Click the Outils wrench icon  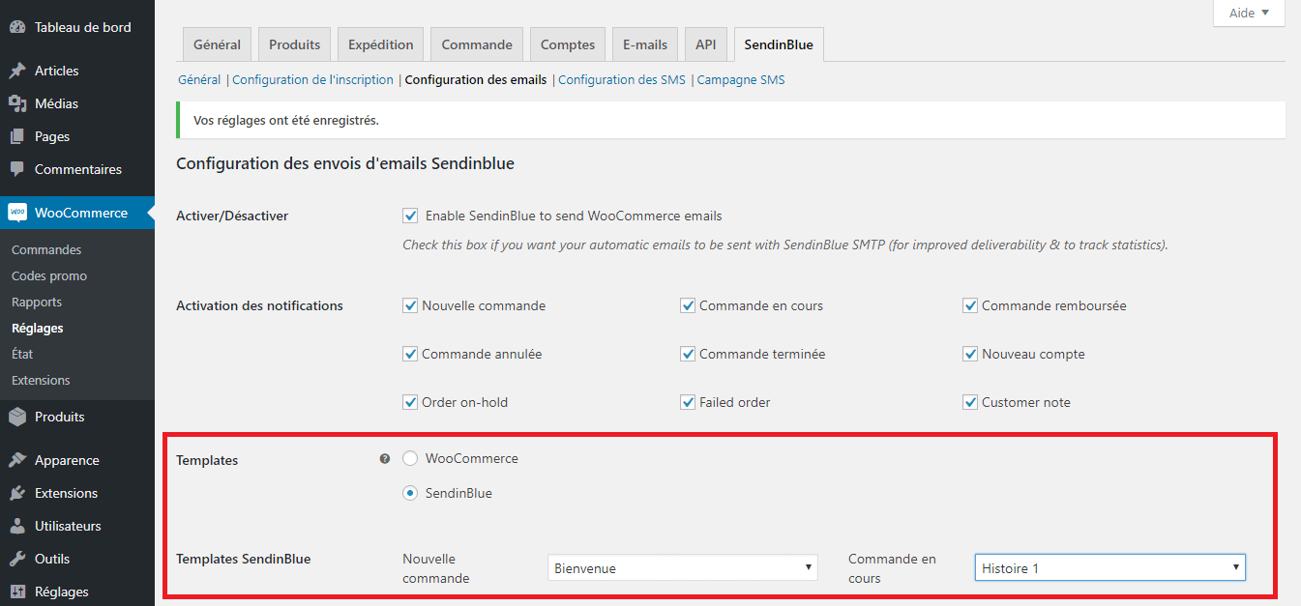coord(17,559)
